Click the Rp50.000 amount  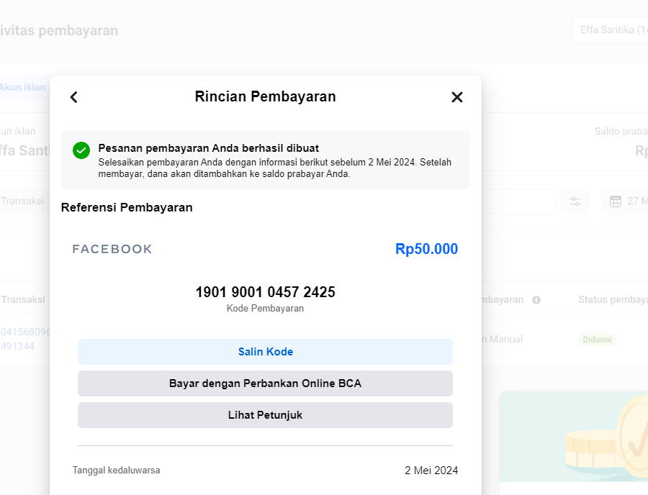(x=426, y=249)
